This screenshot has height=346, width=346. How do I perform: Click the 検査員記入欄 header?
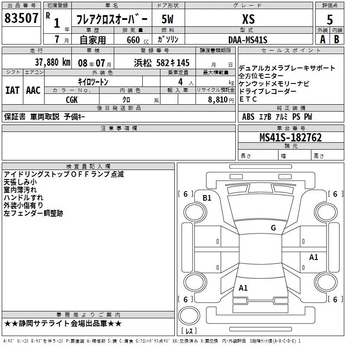[88, 167]
